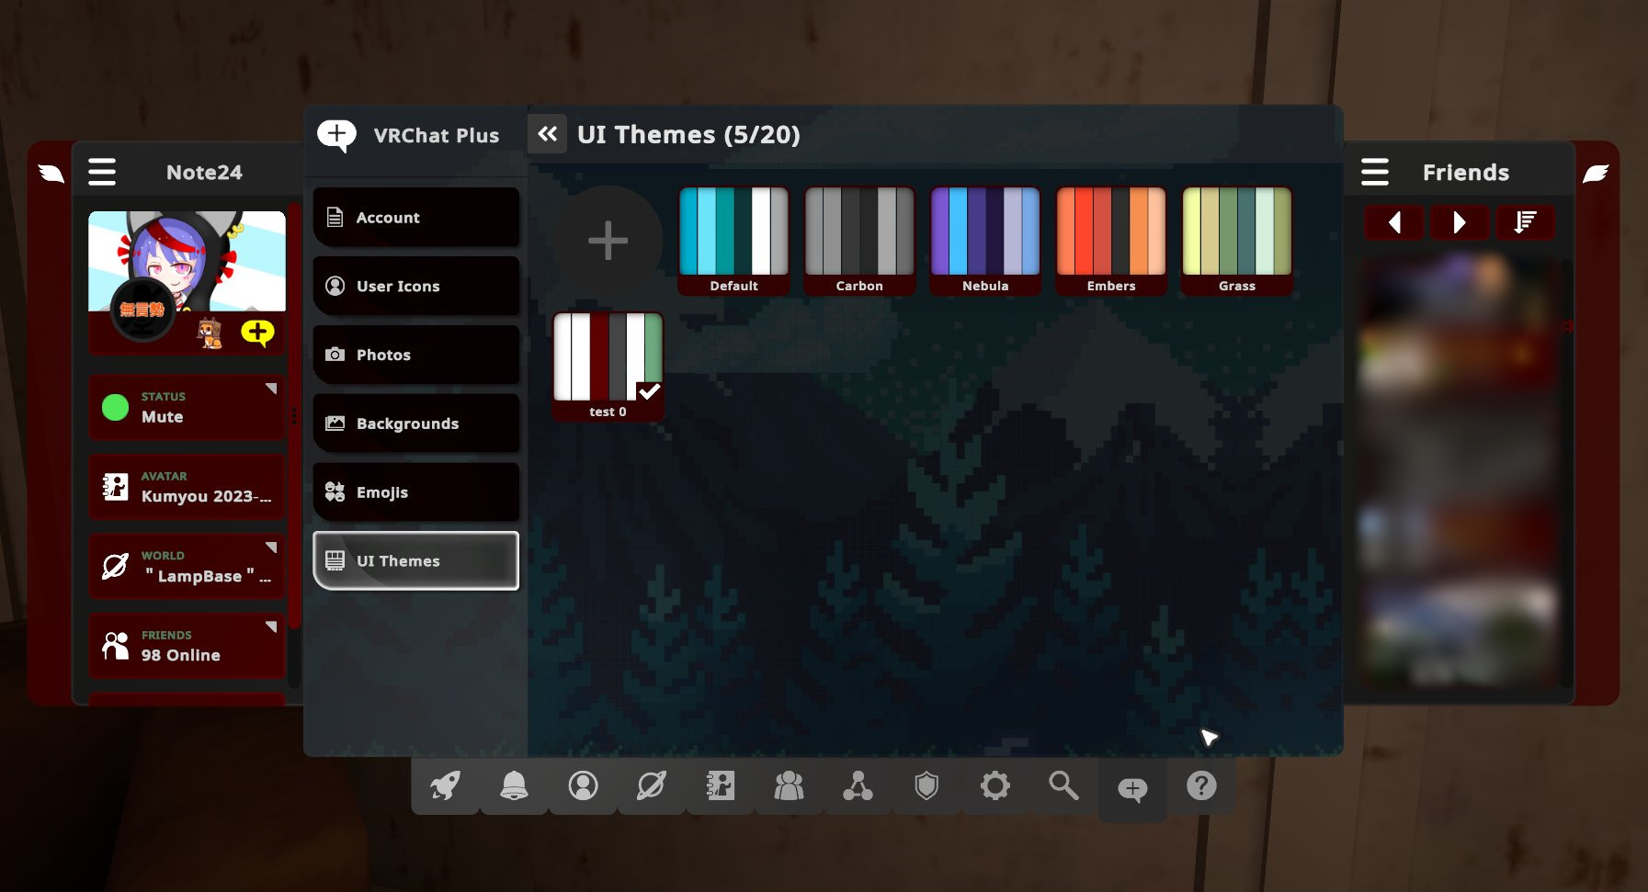Open the Launch Pad rocket icon
Image resolution: width=1648 pixels, height=892 pixels.
[445, 785]
